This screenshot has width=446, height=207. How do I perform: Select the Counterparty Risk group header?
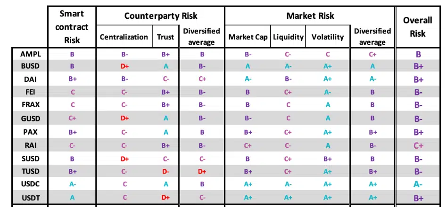[x=160, y=16]
